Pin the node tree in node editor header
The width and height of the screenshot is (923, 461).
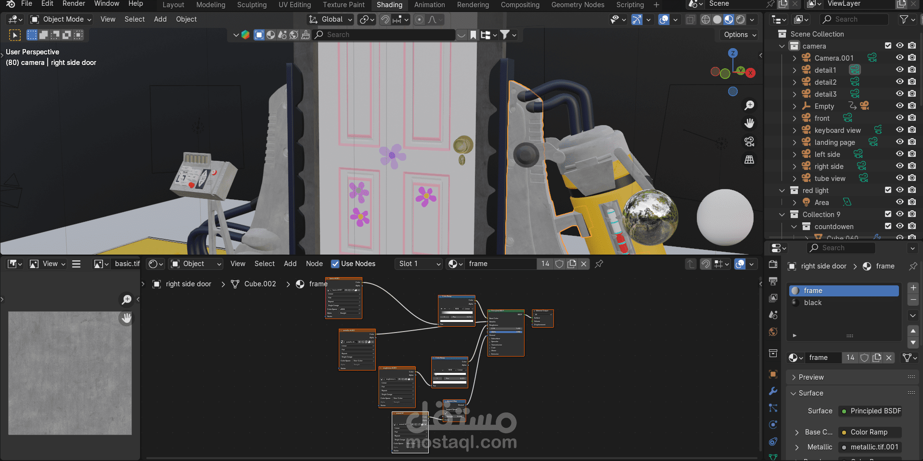pyautogui.click(x=599, y=264)
